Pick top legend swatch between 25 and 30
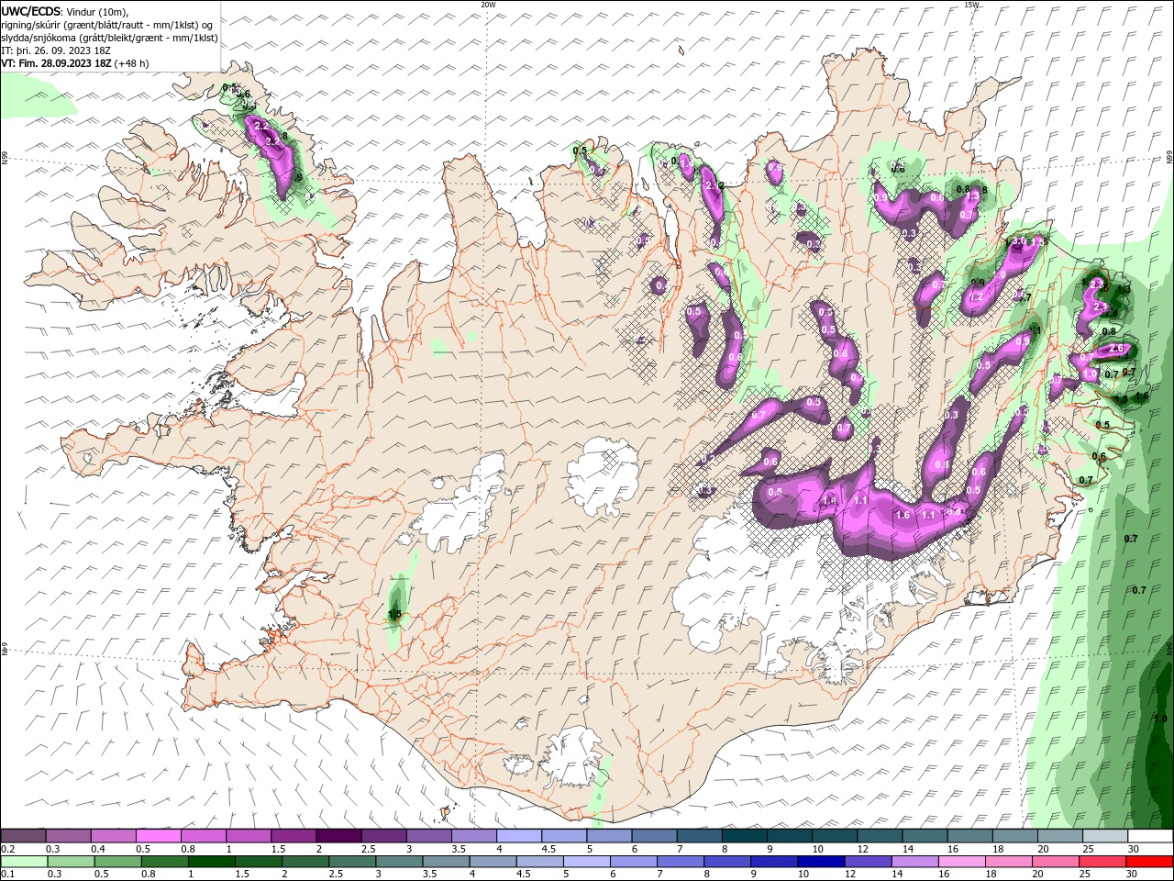The image size is (1174, 881). pyautogui.click(x=1105, y=836)
